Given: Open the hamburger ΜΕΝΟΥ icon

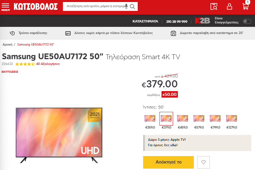Looking at the screenshot, I should coord(5,7).
